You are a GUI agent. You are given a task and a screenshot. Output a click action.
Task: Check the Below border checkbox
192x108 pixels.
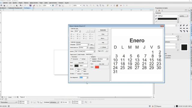(x=82, y=69)
